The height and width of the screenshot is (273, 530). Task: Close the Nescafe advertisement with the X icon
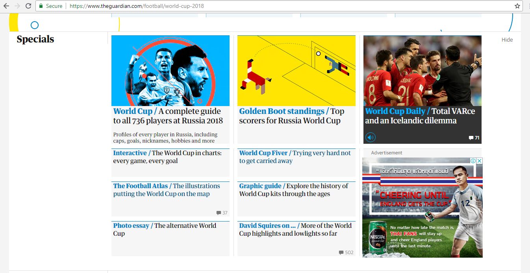[x=479, y=161]
